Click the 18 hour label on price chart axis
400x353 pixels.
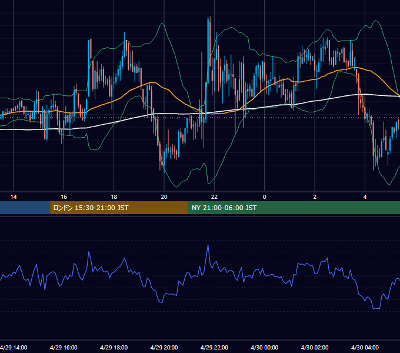click(x=114, y=197)
